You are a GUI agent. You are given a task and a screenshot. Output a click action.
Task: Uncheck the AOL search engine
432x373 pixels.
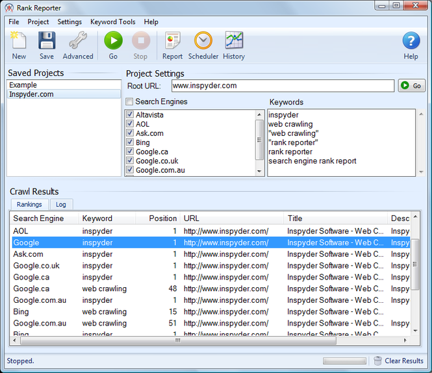(130, 123)
